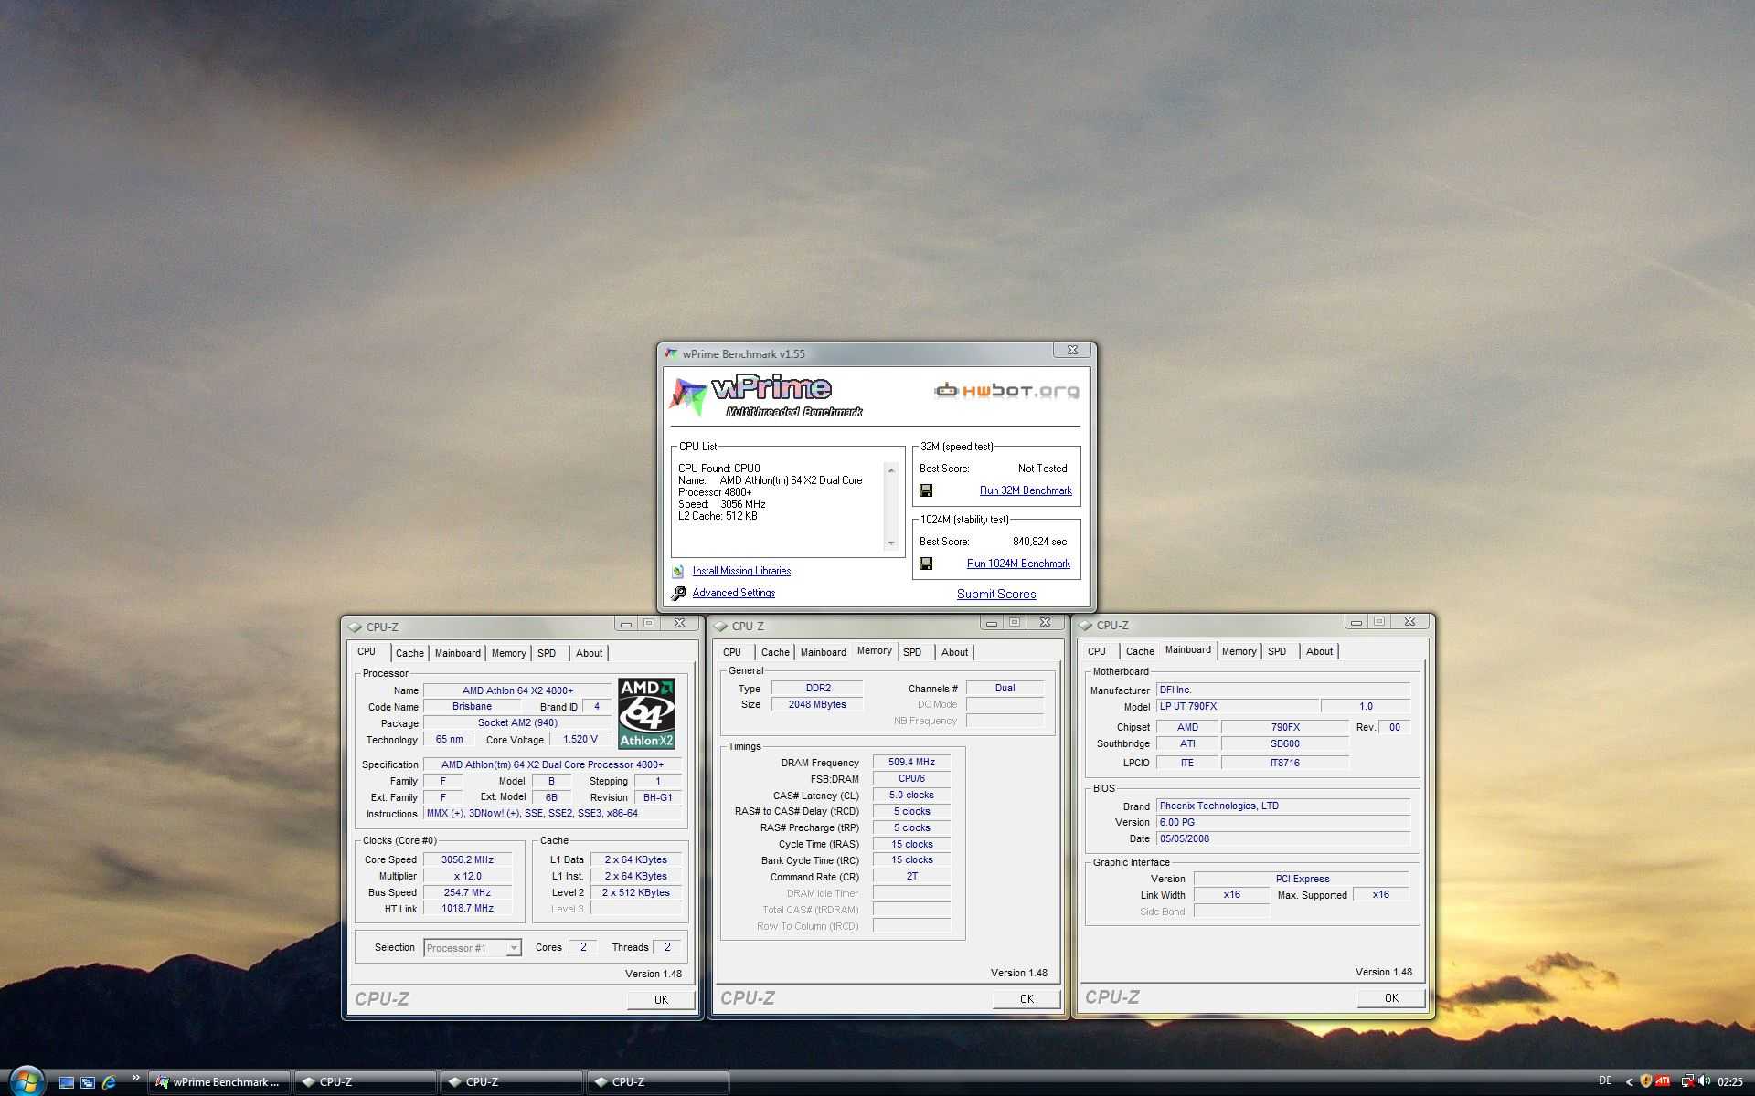Click Southbridge SB600 field
1755x1096 pixels.
coord(1284,744)
